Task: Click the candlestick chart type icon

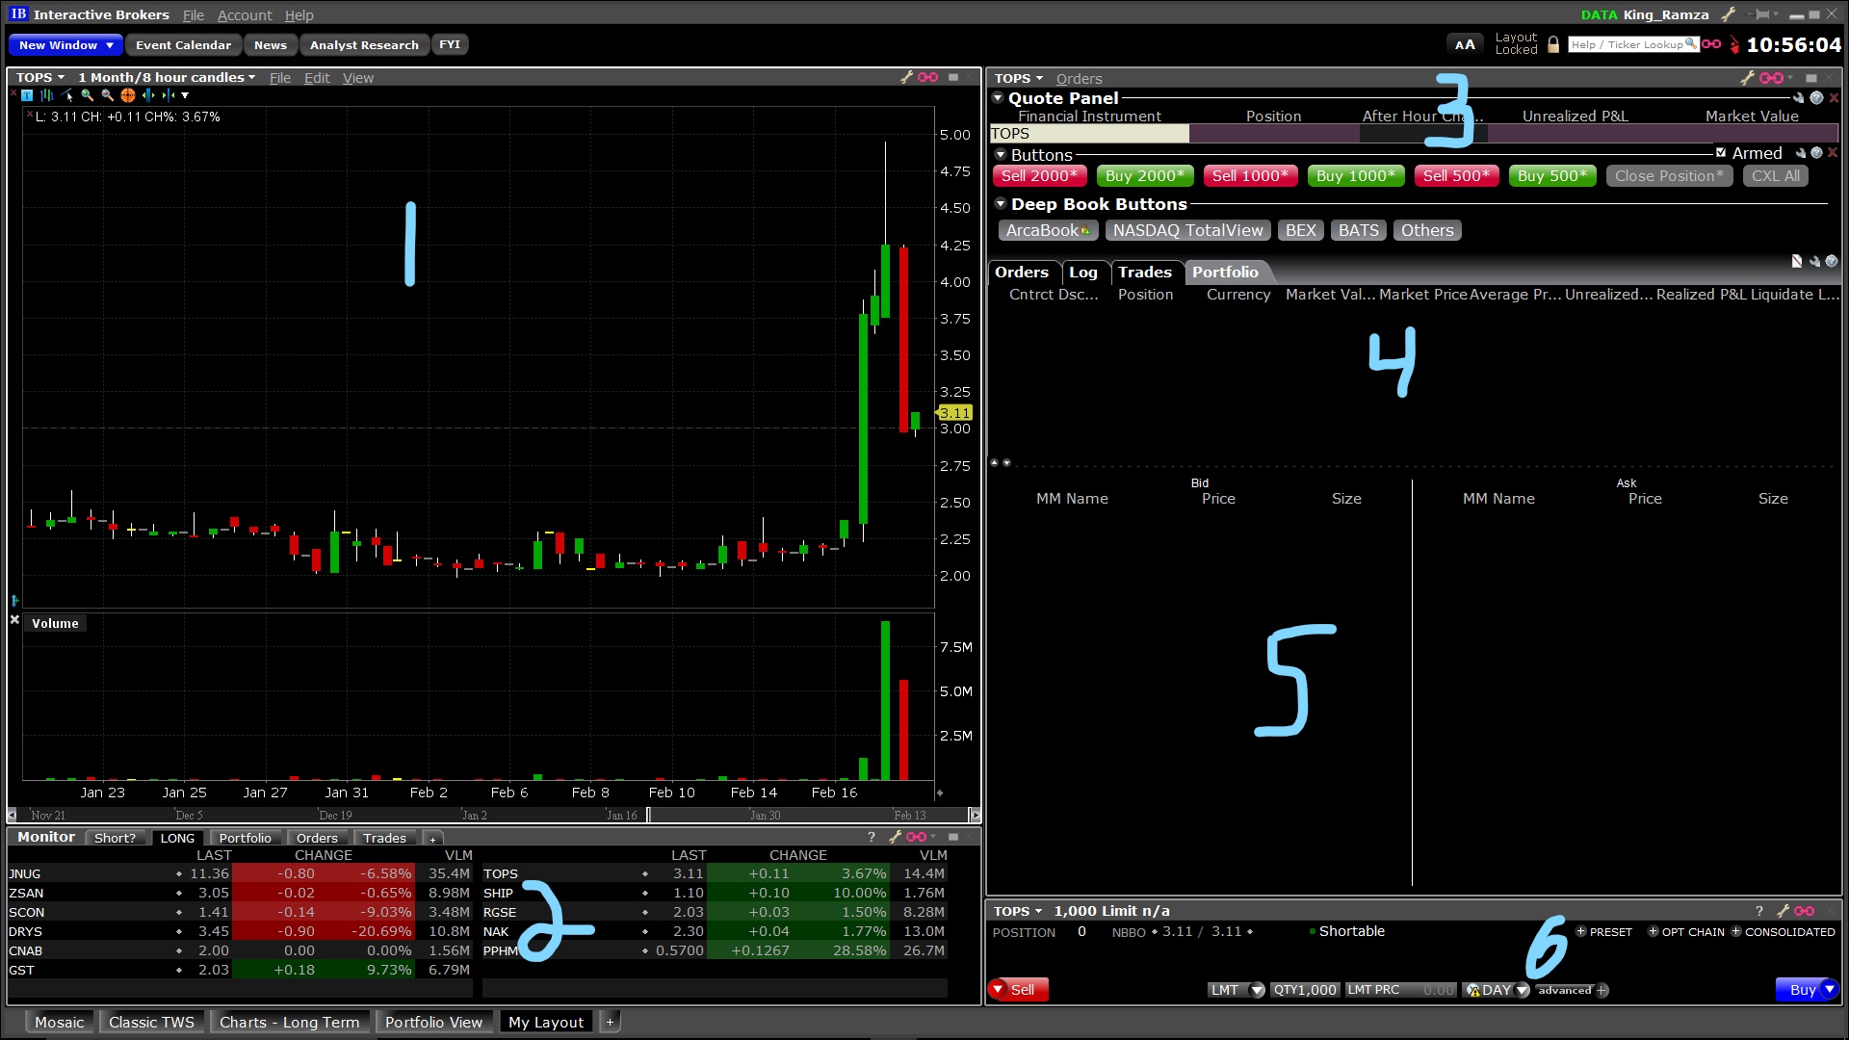Action: [x=47, y=95]
